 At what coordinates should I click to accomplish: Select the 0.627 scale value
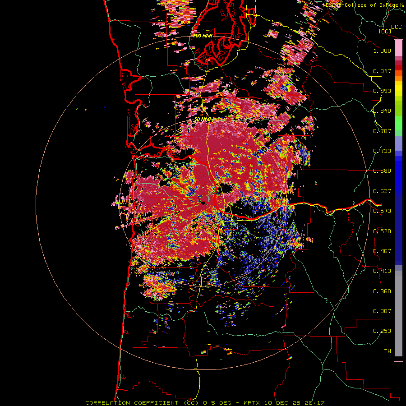(x=382, y=191)
